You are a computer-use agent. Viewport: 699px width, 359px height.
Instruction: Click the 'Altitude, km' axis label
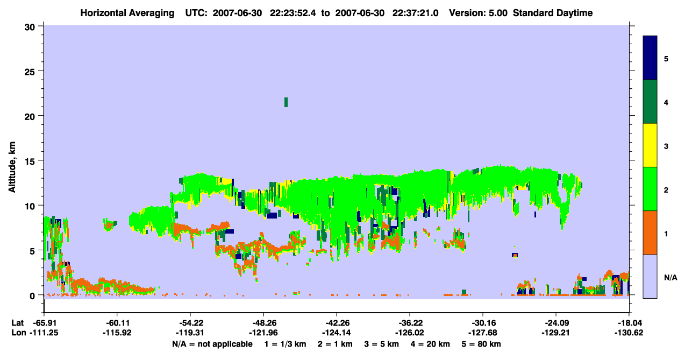[11, 167]
